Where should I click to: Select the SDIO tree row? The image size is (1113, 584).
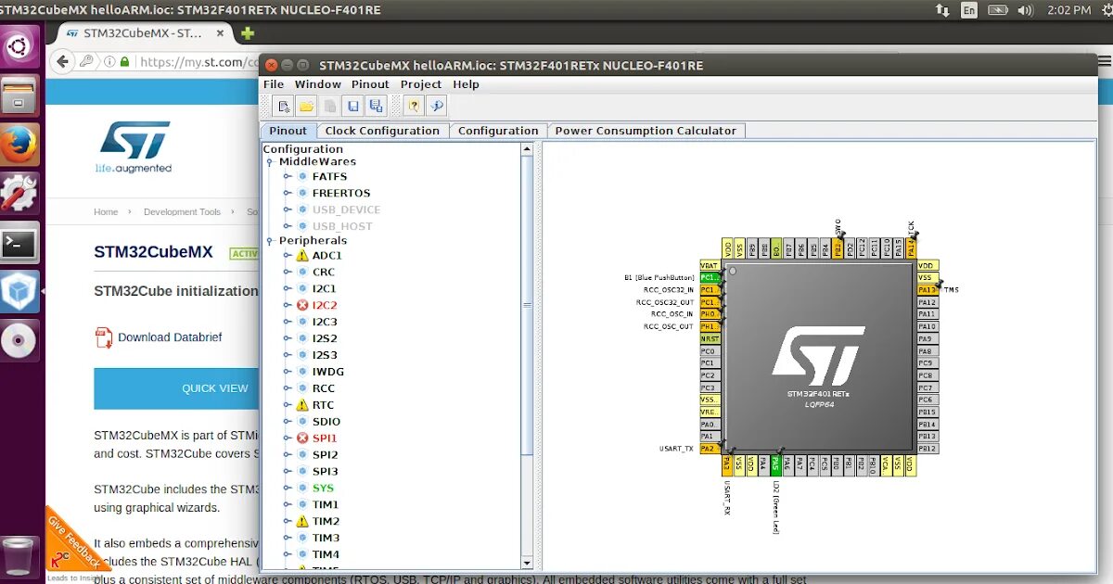(325, 422)
